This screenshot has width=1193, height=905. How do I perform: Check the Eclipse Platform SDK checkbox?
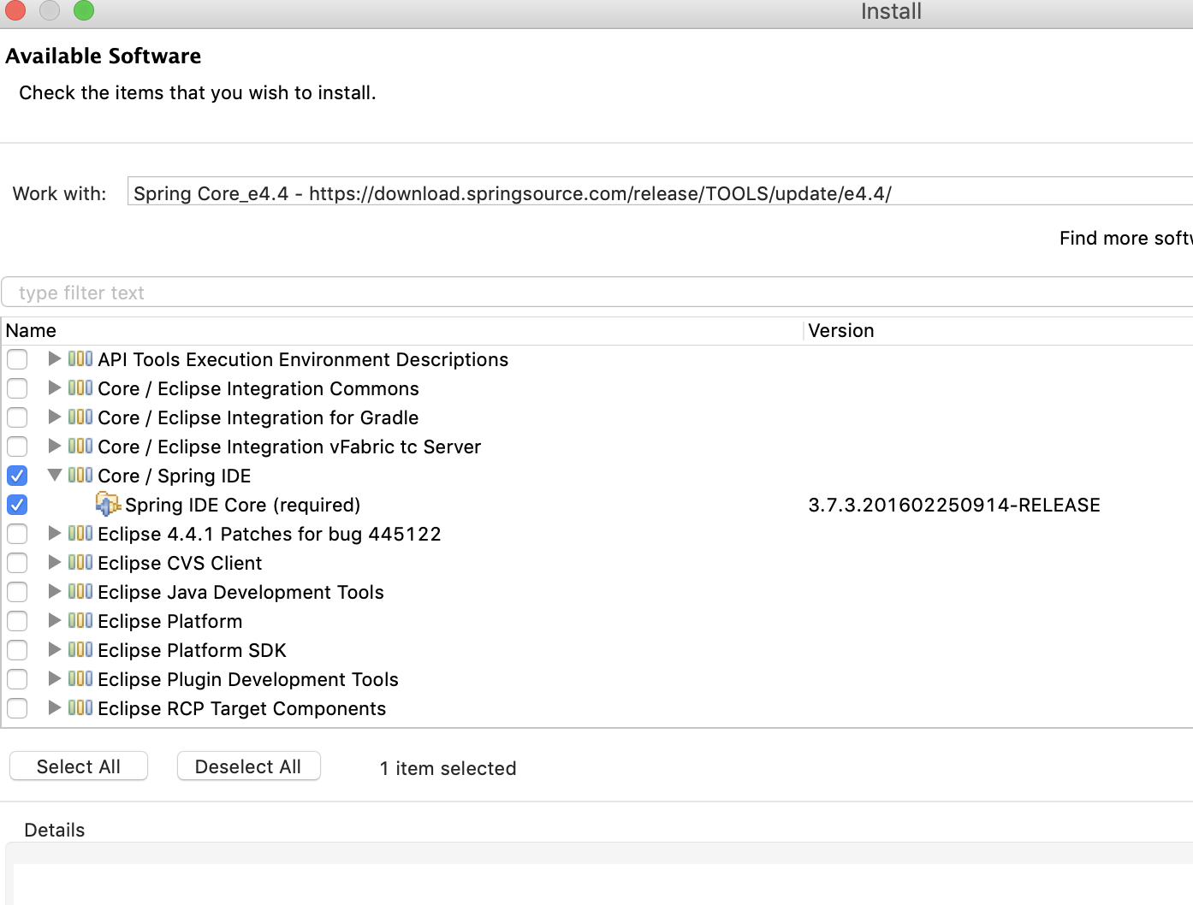pyautogui.click(x=17, y=650)
